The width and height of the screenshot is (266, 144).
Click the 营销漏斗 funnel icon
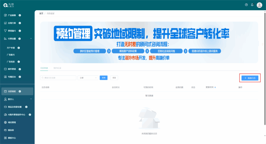click(x=5, y=31)
